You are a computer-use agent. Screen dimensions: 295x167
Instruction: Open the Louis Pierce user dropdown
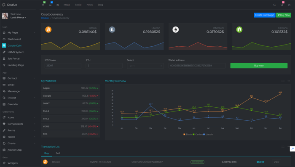[x=18, y=18]
